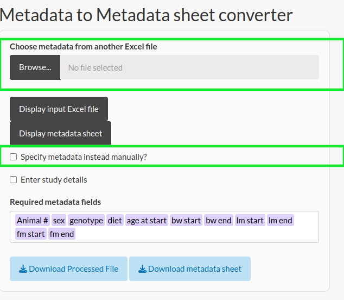
Task: Toggle the Enter study details checkbox
Action: (x=14, y=179)
